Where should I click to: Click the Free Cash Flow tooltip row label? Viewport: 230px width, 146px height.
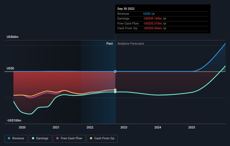128,23
